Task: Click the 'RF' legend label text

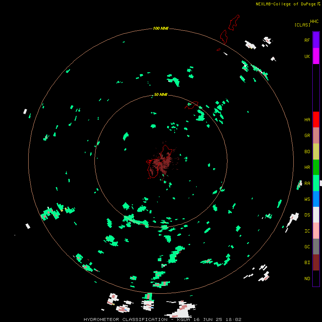Action: click(307, 40)
